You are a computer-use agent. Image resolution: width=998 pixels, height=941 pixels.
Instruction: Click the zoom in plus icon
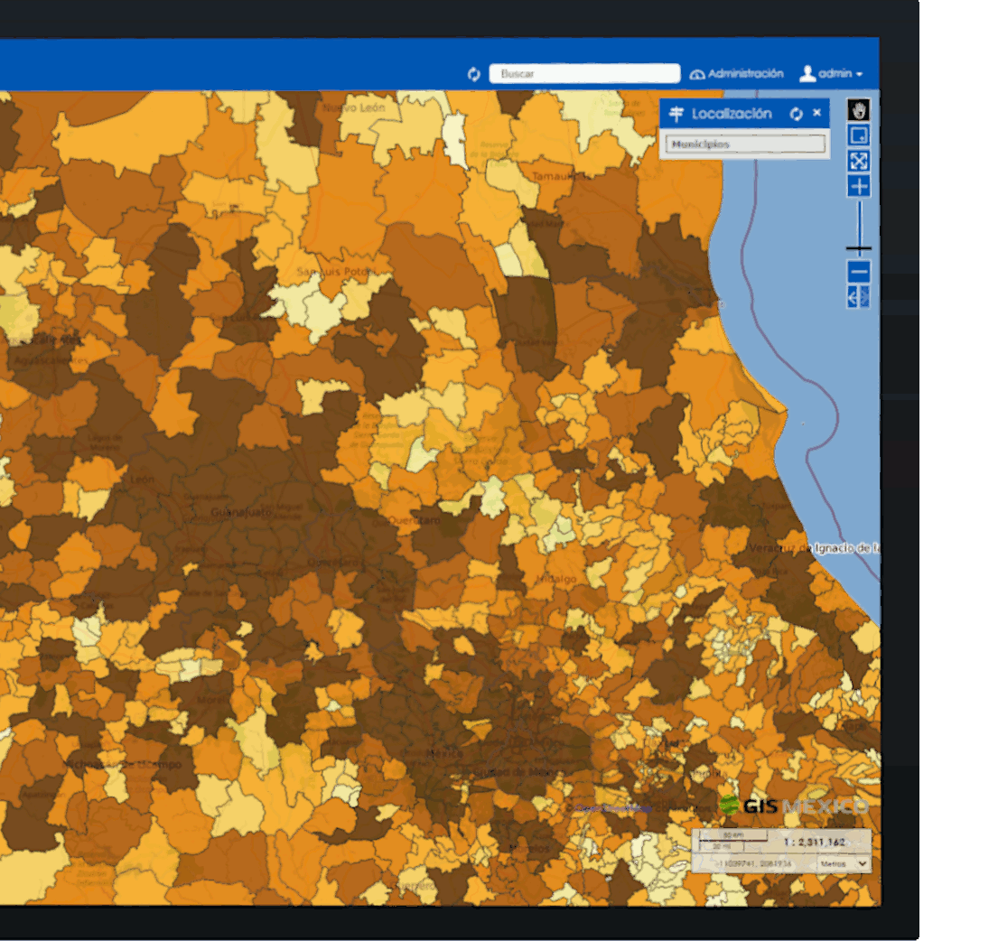point(859,185)
